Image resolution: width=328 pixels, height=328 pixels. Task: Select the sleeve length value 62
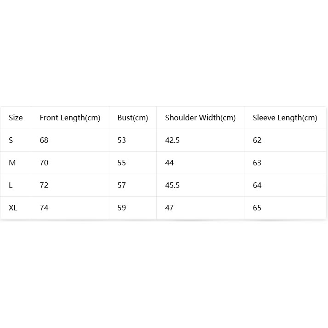click(257, 140)
